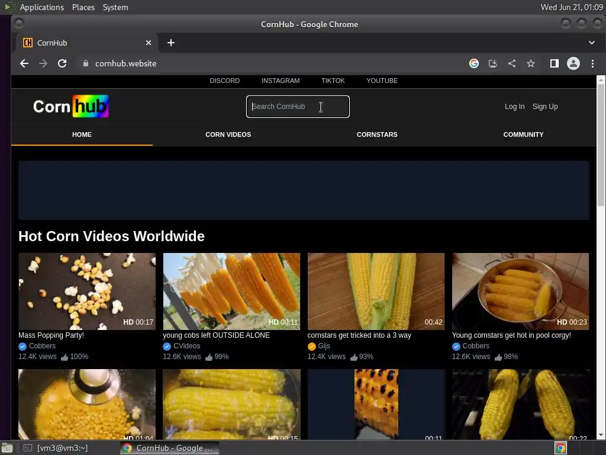
Task: Open the CORNSTARS tab
Action: pos(377,134)
